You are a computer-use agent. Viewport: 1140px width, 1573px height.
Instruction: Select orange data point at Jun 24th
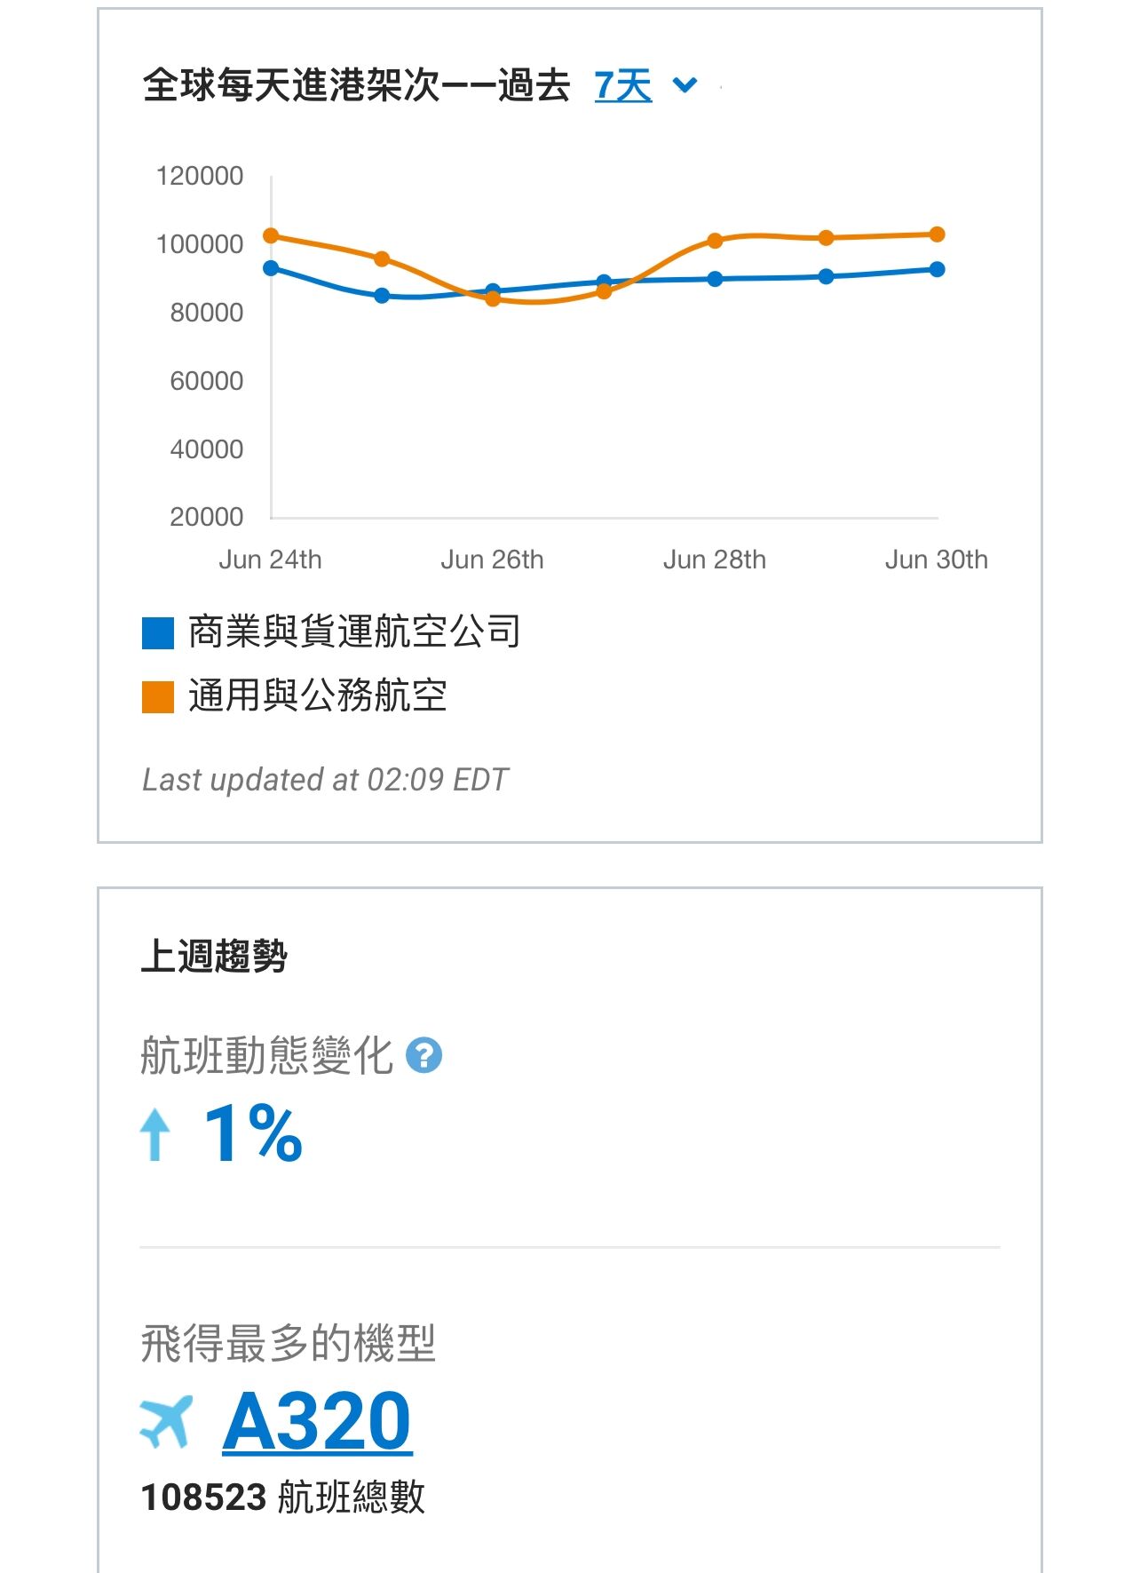coord(271,236)
